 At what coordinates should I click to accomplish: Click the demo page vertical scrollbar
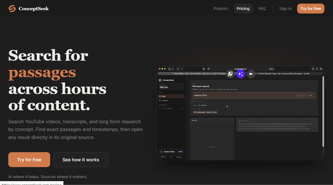click(323, 112)
